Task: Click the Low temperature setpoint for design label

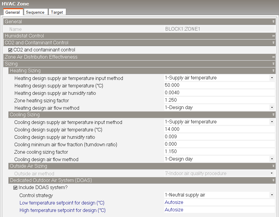Action: (62, 203)
